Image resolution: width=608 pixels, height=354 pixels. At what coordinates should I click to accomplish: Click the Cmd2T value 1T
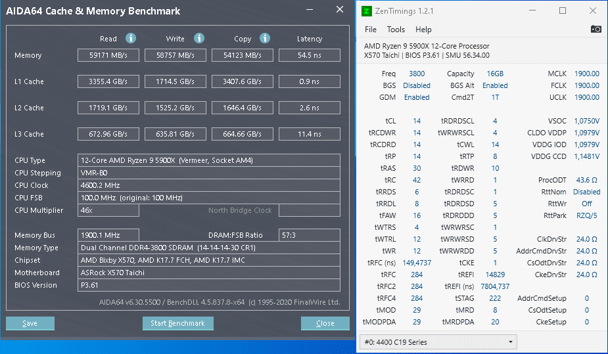point(495,97)
